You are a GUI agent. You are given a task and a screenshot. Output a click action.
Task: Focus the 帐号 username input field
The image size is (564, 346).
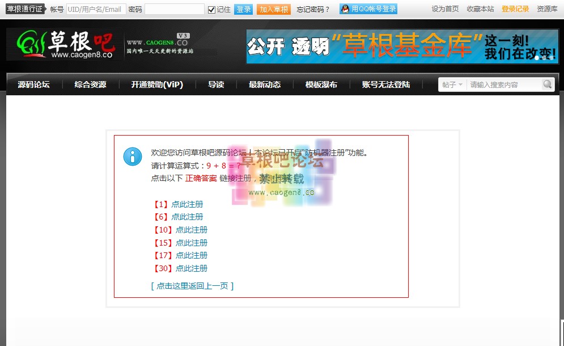[x=96, y=10]
